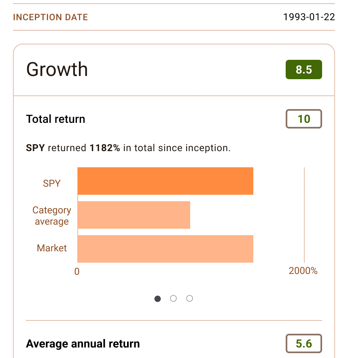The image size is (348, 358).
Task: Click the 0 axis minimum label
Action: point(77,271)
